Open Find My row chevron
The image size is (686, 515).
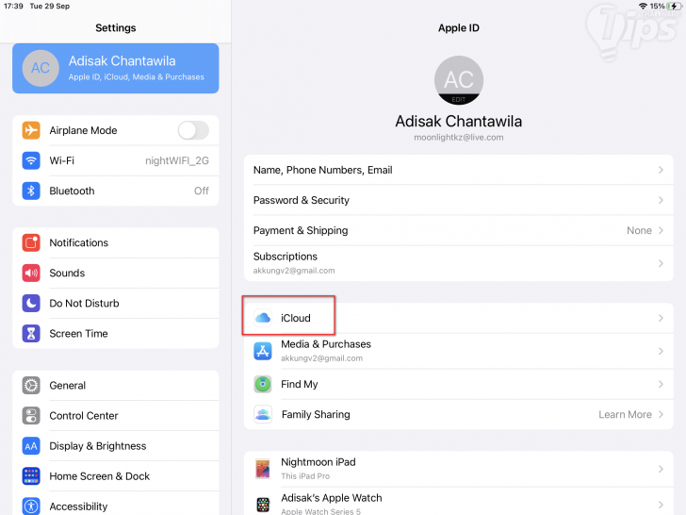[x=661, y=384]
